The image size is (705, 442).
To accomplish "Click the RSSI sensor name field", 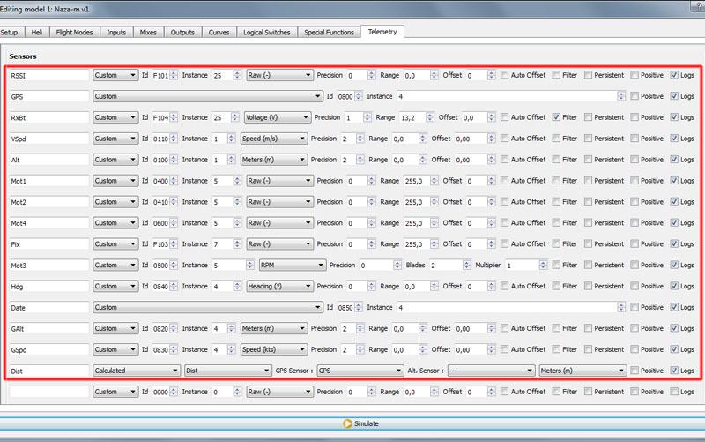I will (48, 75).
